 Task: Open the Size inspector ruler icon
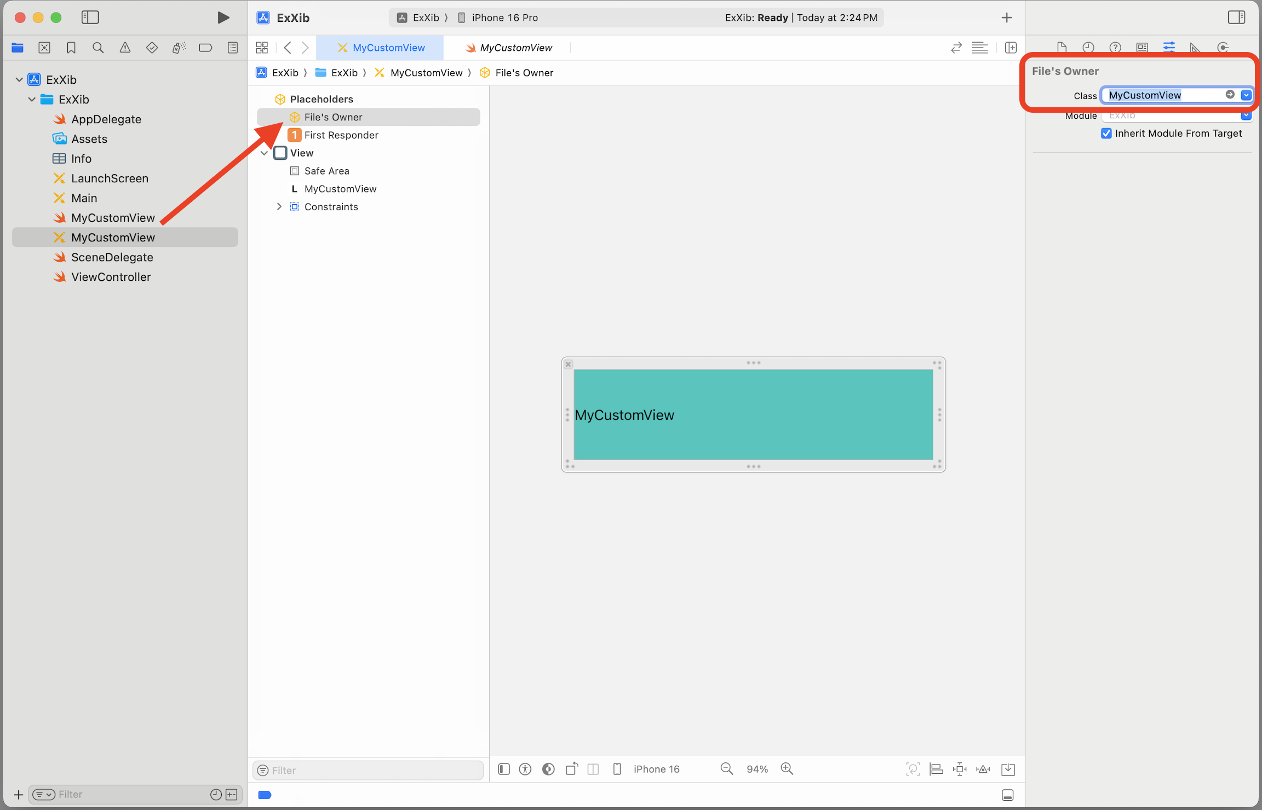[x=1195, y=48]
